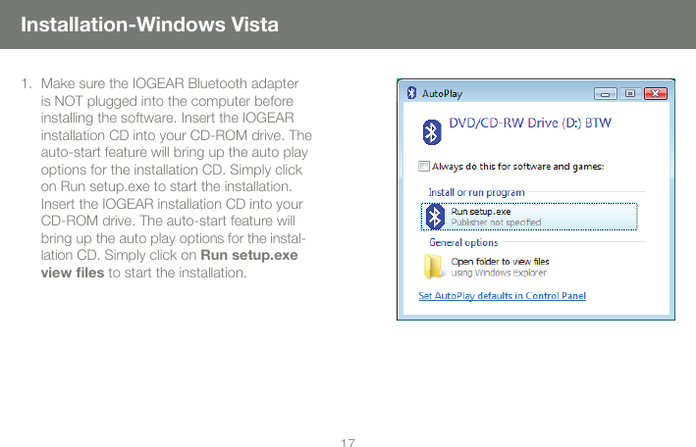The width and height of the screenshot is (696, 447).
Task: Click the Bluetooth icon in AutoPlay title bar
Action: pos(411,93)
